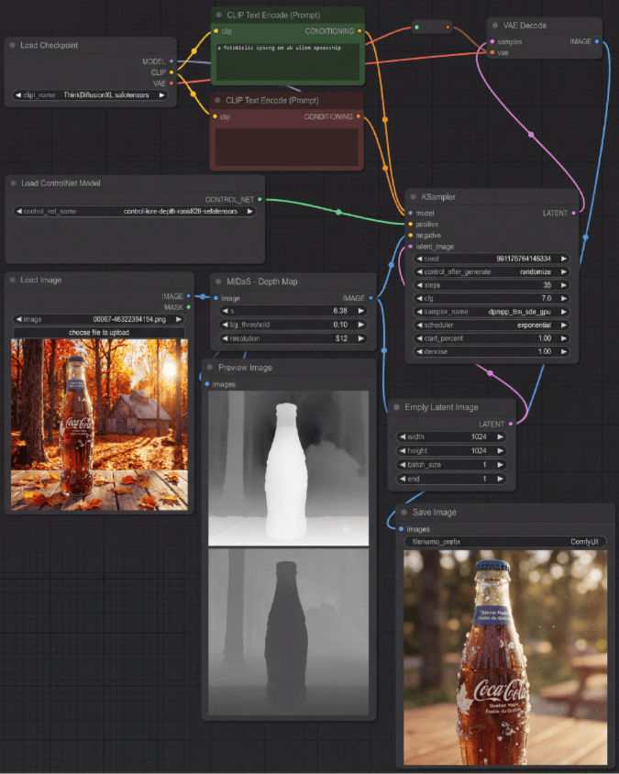Click the MASK output socket on Load Image
619x774 pixels.
[x=188, y=307]
